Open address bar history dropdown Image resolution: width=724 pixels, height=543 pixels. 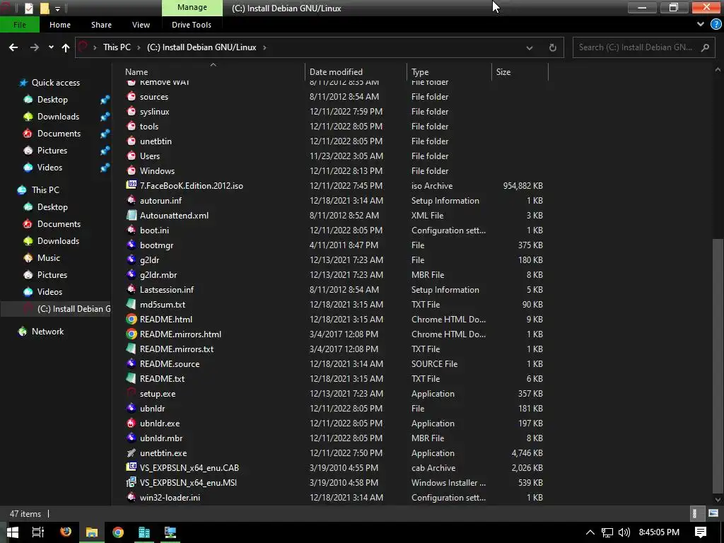[529, 47]
